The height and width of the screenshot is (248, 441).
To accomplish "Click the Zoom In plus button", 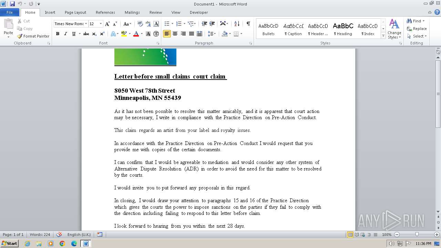I will (437, 235).
